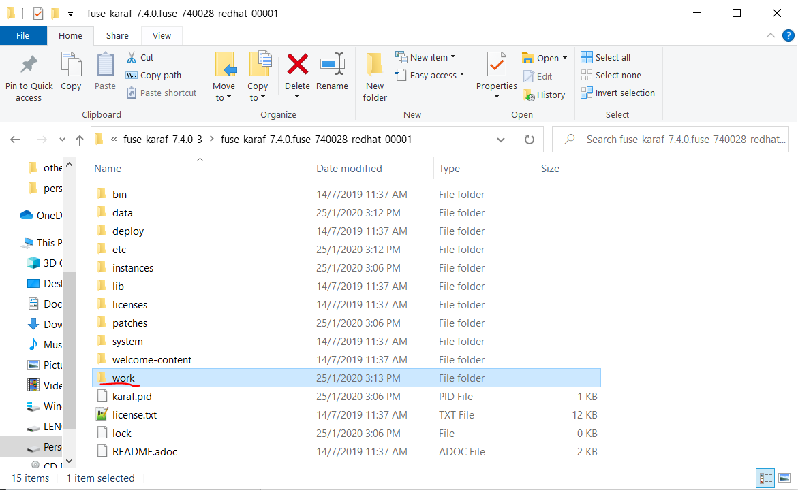Click the Pin to Quick access icon

[29, 65]
